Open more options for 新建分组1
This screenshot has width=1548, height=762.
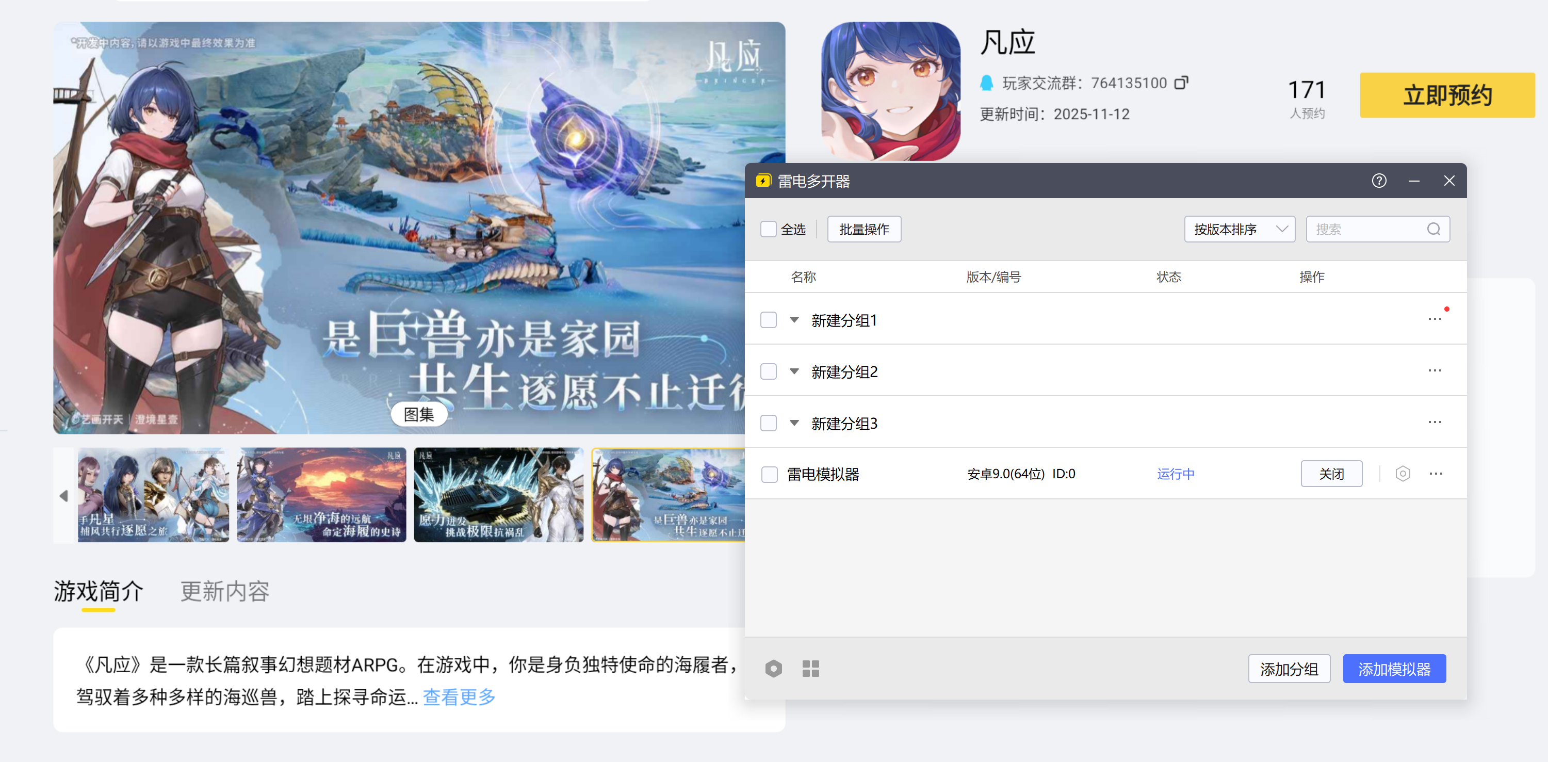pyautogui.click(x=1435, y=319)
